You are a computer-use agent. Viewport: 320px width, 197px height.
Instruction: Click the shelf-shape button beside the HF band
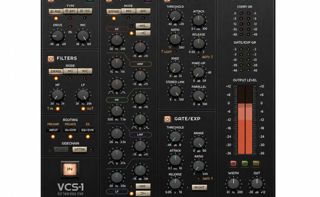[x=143, y=33]
